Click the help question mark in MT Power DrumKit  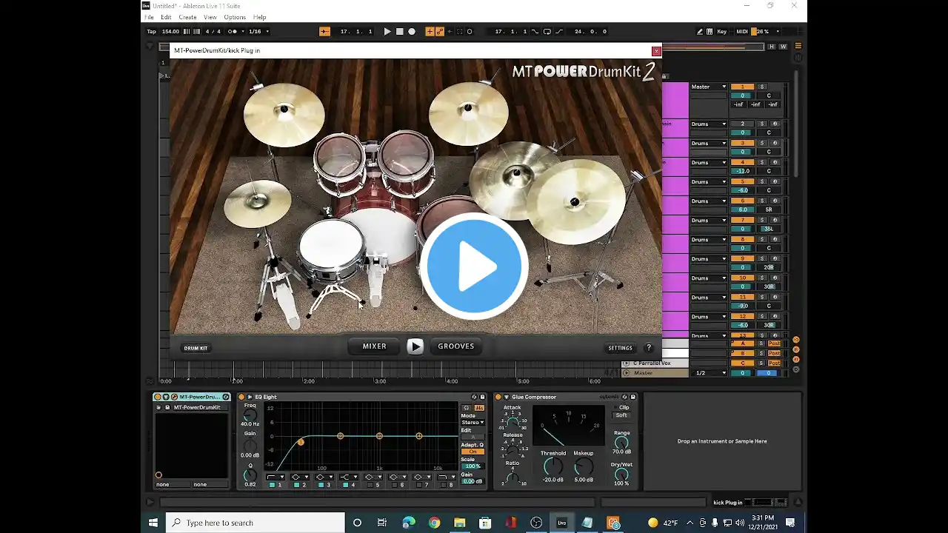pyautogui.click(x=649, y=348)
